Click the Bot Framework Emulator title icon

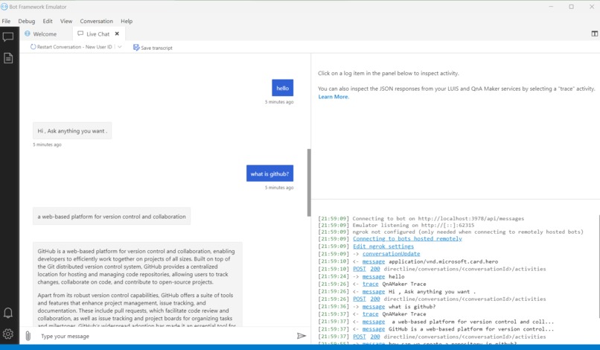pos(4,7)
